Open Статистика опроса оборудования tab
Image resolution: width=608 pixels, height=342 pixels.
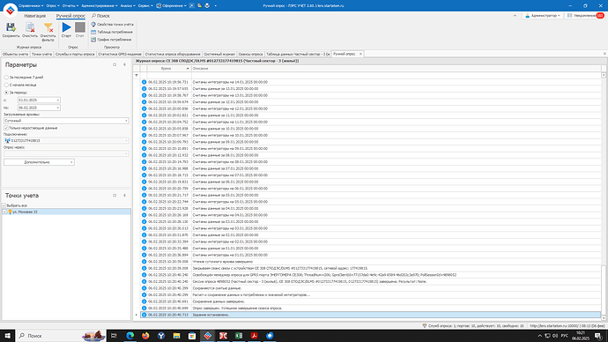point(173,54)
